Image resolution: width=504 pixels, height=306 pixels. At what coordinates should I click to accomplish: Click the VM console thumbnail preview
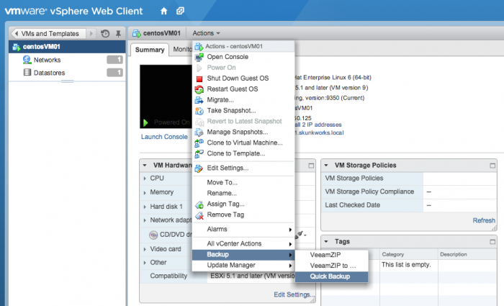(x=166, y=96)
